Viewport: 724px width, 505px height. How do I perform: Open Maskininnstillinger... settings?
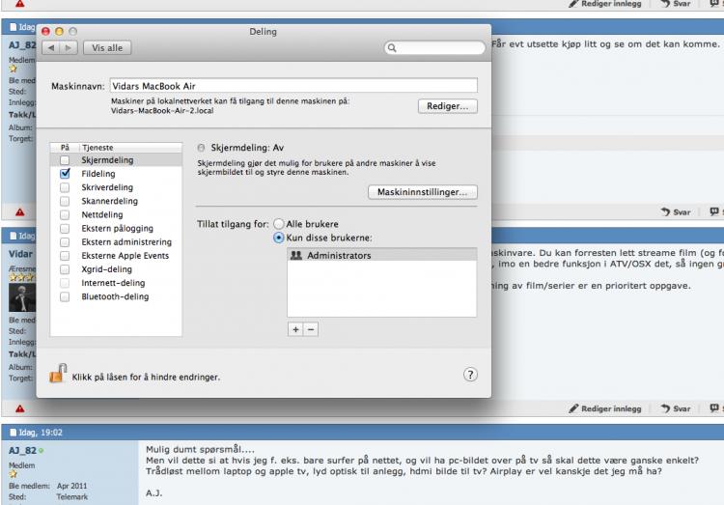(423, 192)
